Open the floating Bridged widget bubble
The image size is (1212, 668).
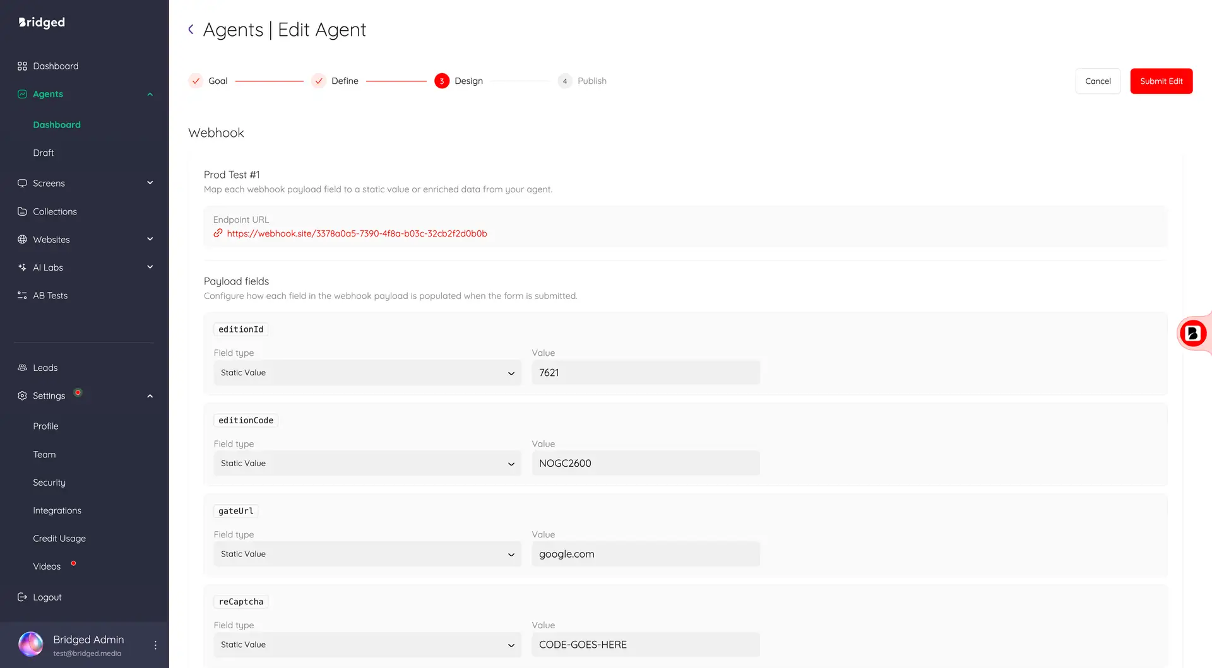point(1192,333)
